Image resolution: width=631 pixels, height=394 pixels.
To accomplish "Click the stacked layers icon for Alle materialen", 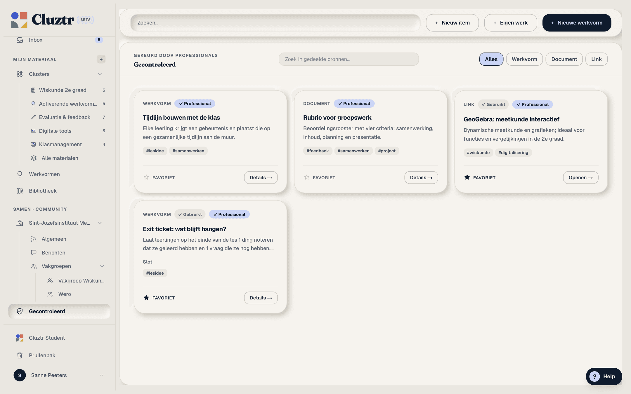I will tap(34, 158).
